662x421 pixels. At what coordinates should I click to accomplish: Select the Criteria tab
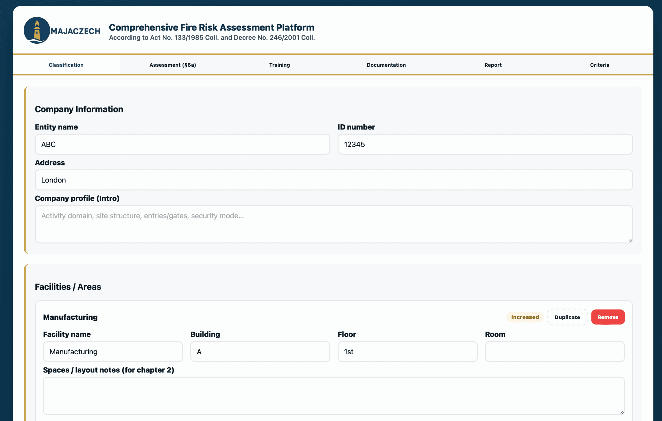click(x=599, y=65)
